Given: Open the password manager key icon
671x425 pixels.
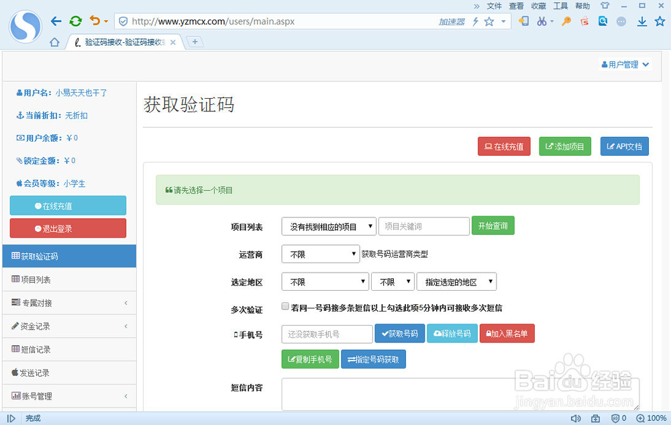Looking at the screenshot, I should [x=565, y=21].
